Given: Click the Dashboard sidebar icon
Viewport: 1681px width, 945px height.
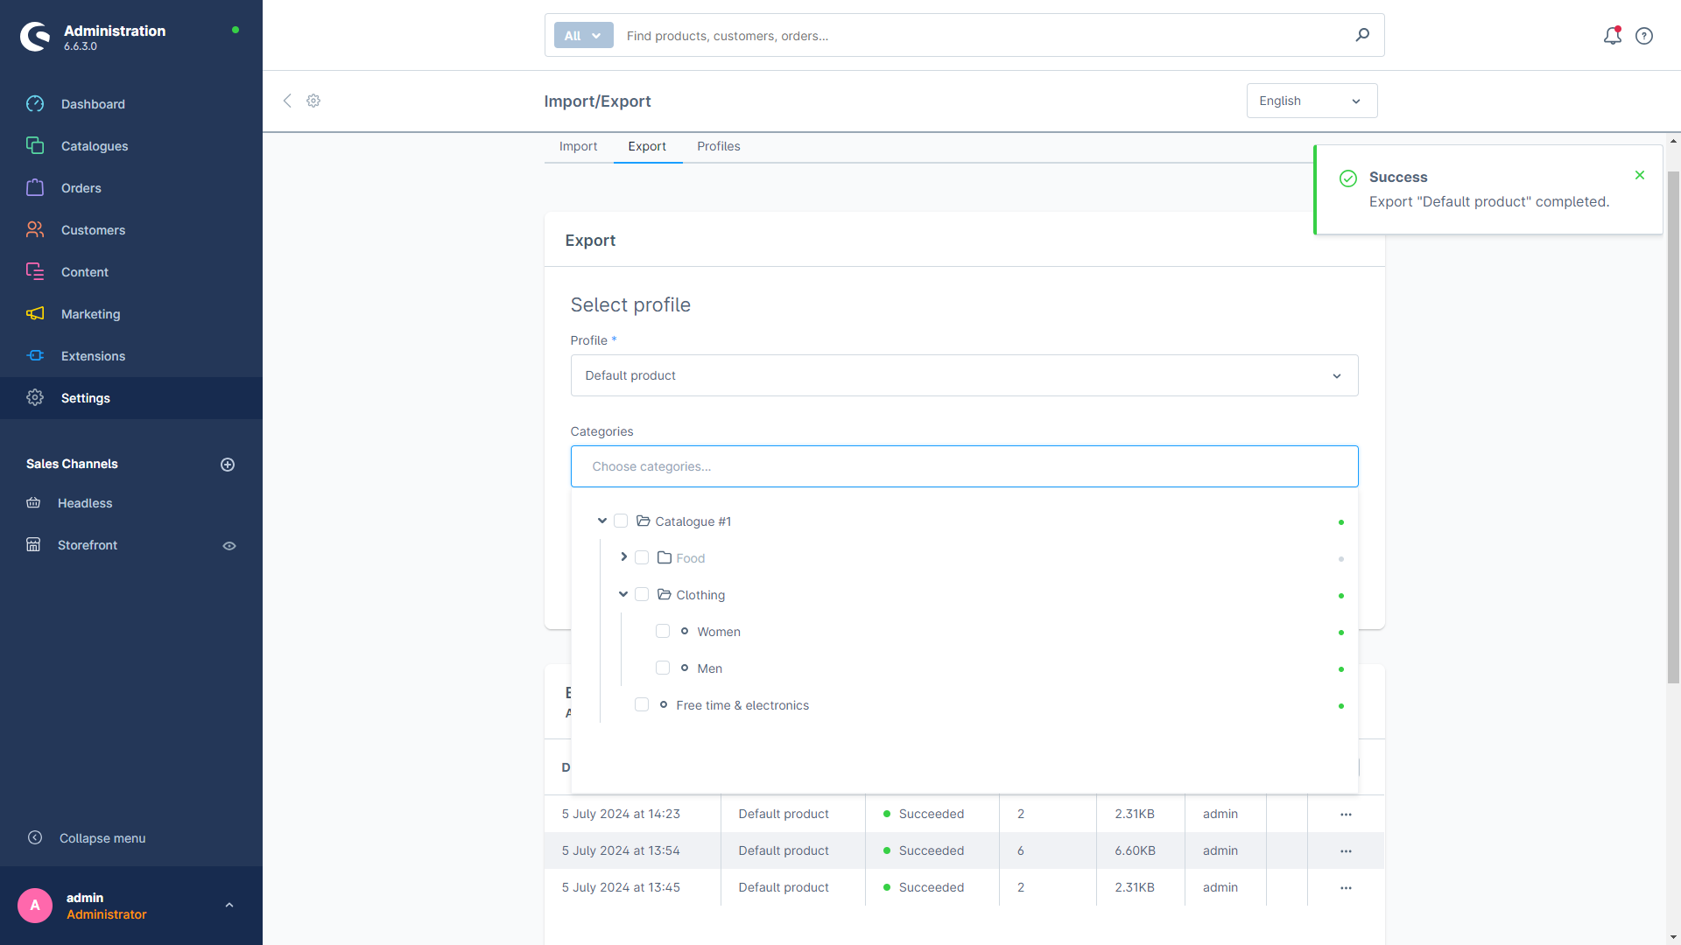Looking at the screenshot, I should tap(35, 104).
